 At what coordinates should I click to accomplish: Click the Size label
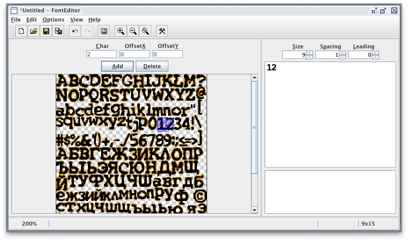point(298,47)
